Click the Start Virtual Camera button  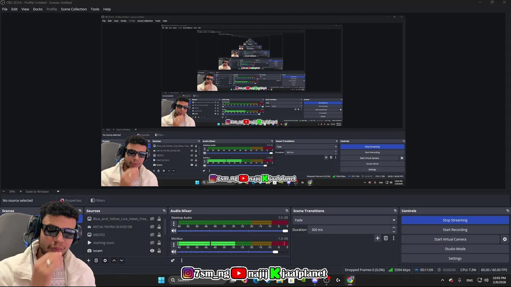[x=450, y=239]
